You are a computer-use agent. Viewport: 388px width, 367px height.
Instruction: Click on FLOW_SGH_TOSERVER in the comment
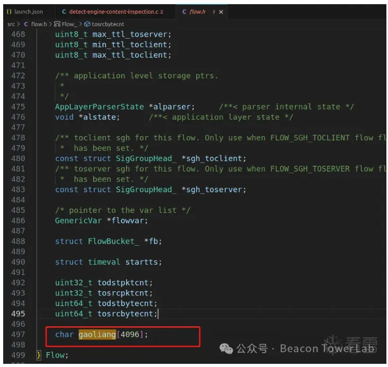tap(310, 168)
